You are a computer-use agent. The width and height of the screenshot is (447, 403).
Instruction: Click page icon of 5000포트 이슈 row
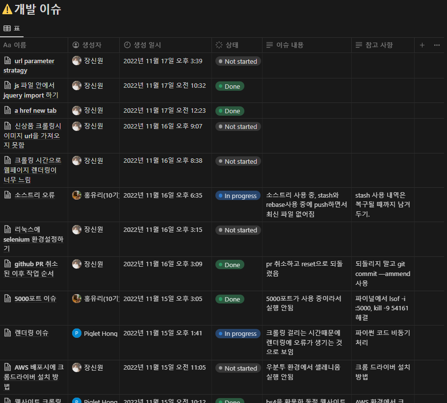[8, 299]
